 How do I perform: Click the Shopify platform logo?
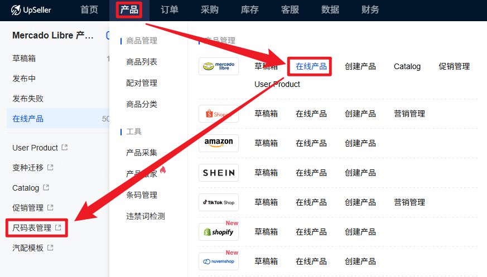coord(218,232)
